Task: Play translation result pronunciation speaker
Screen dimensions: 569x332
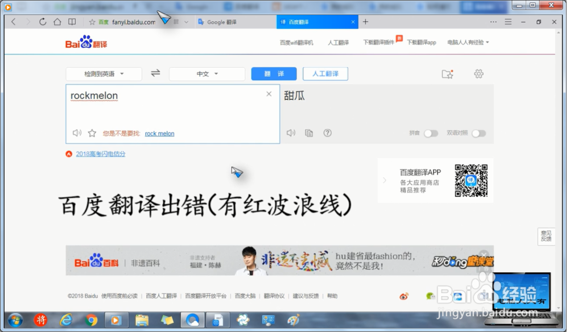Action: pos(291,133)
